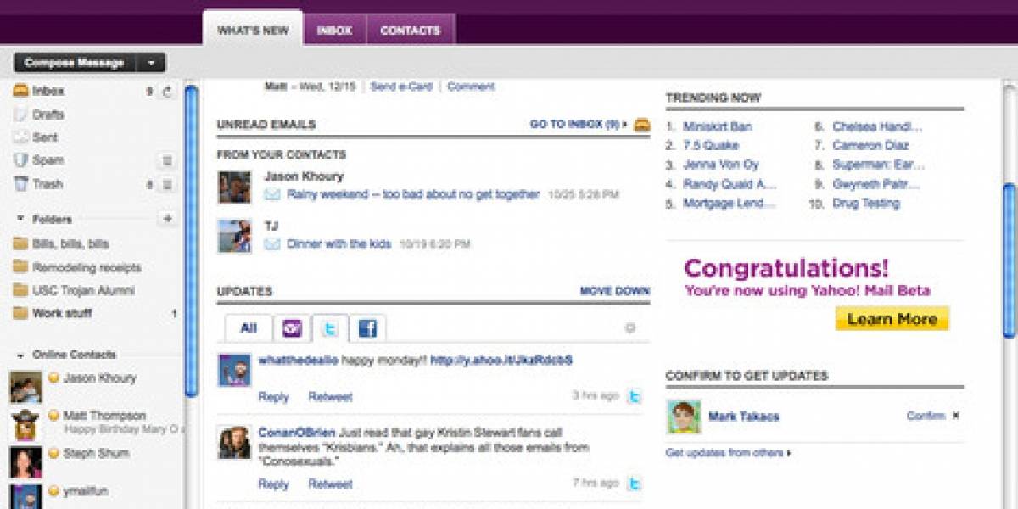Screen dimensions: 1018x509
Task: Open trending topic Jenna Von Oy
Action: pos(721,165)
